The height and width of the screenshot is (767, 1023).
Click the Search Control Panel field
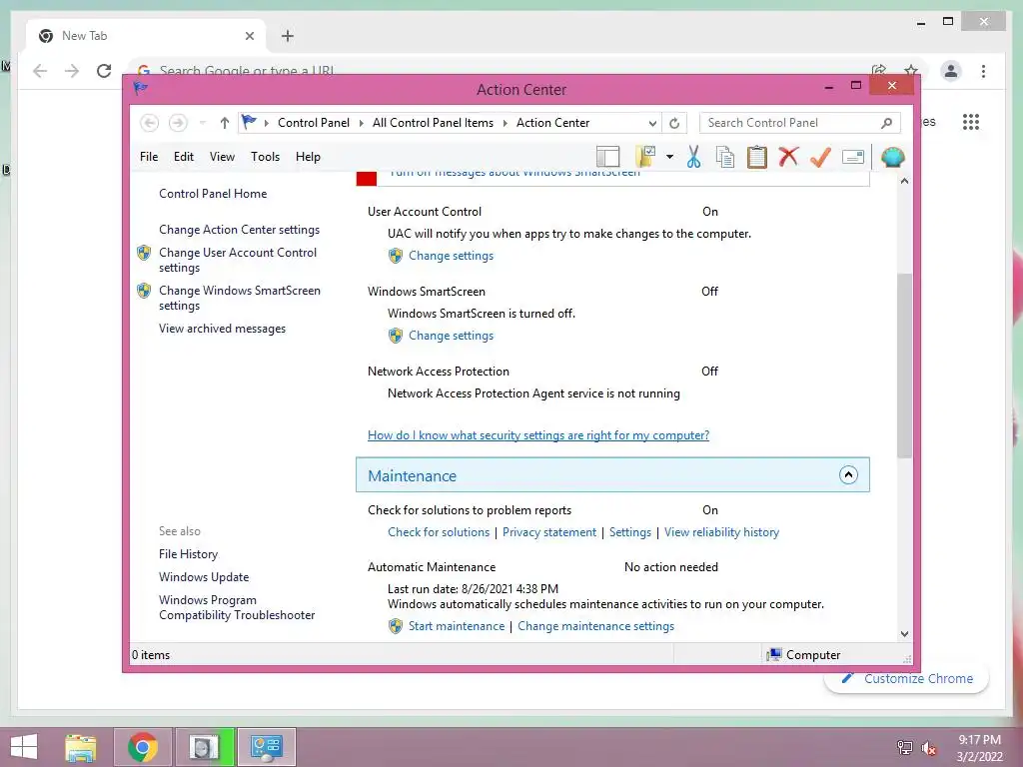point(800,123)
